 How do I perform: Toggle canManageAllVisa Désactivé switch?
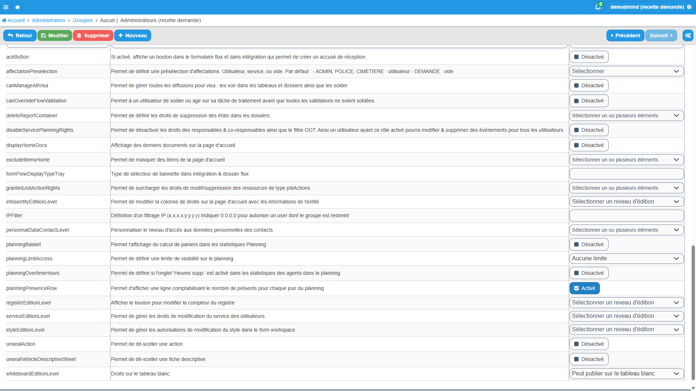pos(589,85)
